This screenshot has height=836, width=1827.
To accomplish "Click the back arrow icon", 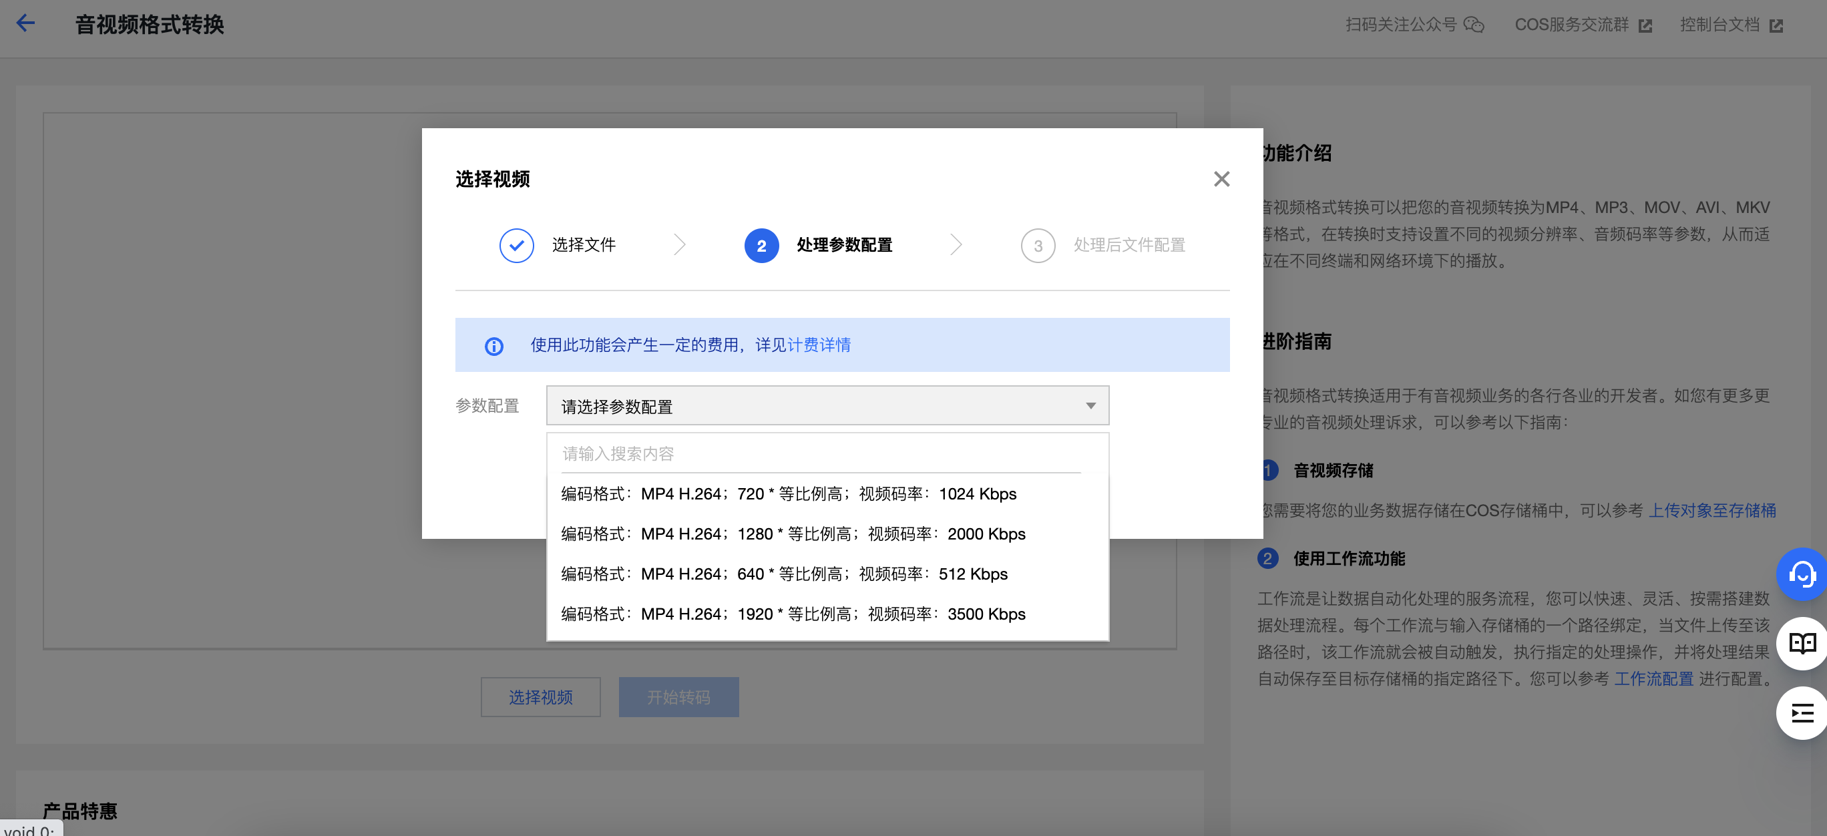I will tap(25, 23).
